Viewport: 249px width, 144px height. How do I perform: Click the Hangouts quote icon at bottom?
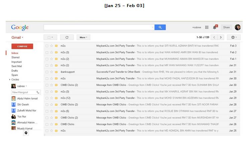[26, 133]
